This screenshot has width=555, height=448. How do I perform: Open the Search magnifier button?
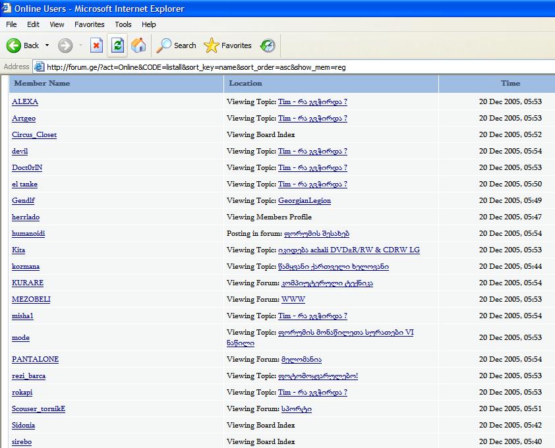pyautogui.click(x=176, y=45)
